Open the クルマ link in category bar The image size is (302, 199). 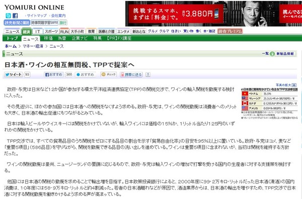164,31
